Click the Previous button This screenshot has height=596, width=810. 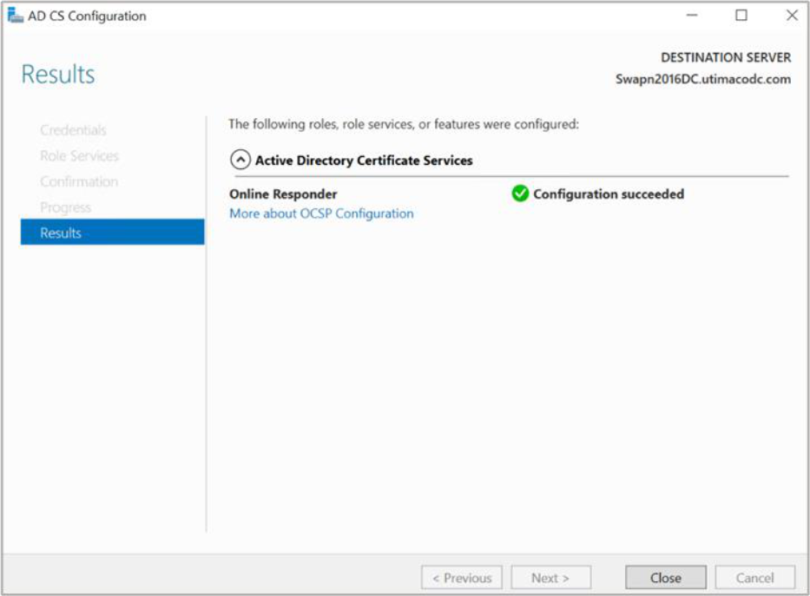point(461,578)
